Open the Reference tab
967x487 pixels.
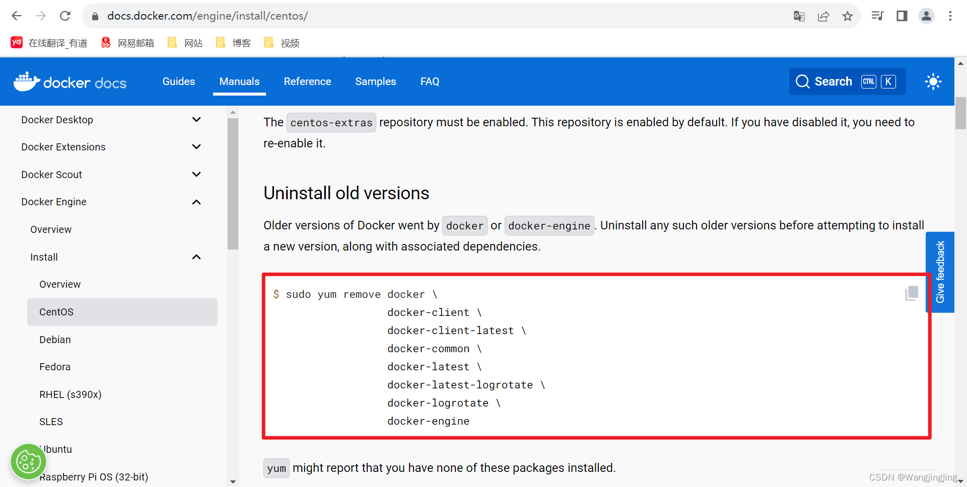tap(307, 82)
